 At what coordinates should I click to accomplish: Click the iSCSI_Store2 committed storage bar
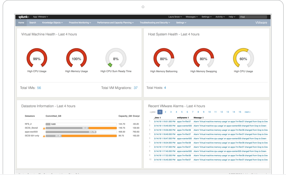tap(81, 128)
